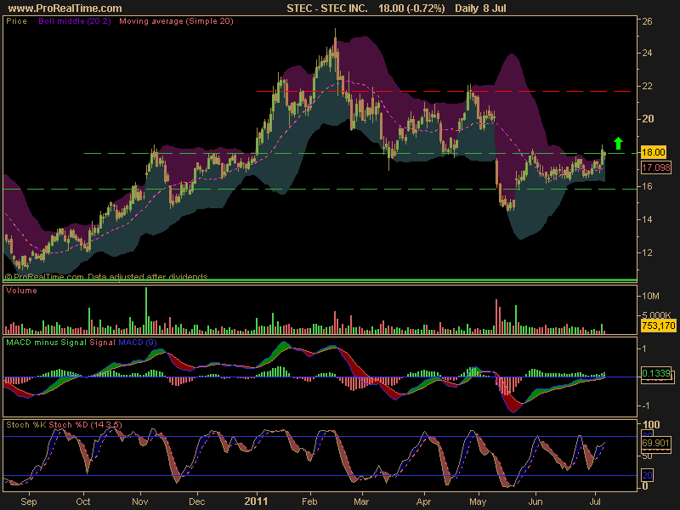Click the Daily 8 Jul timeframe label
Screen dimensions: 680x510
[x=480, y=8]
